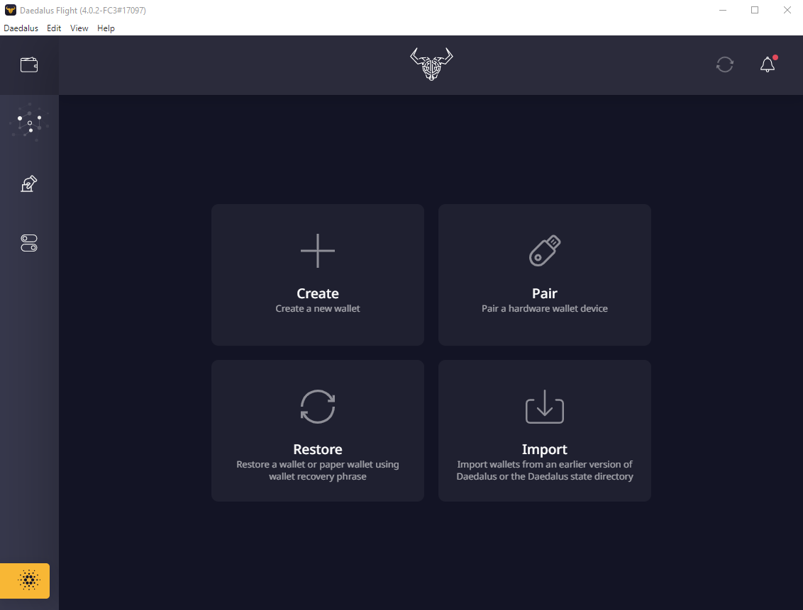Viewport: 803px width, 610px height.
Task: Click the Daedalus bull logo in header
Action: click(x=431, y=64)
